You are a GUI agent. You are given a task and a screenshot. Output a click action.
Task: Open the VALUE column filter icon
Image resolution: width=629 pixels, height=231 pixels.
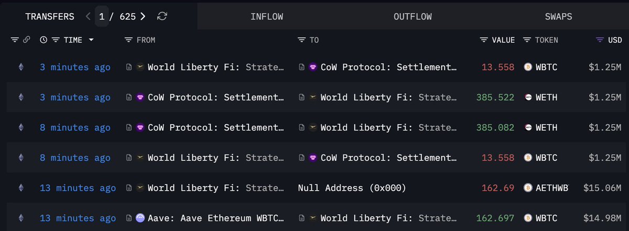(x=484, y=40)
